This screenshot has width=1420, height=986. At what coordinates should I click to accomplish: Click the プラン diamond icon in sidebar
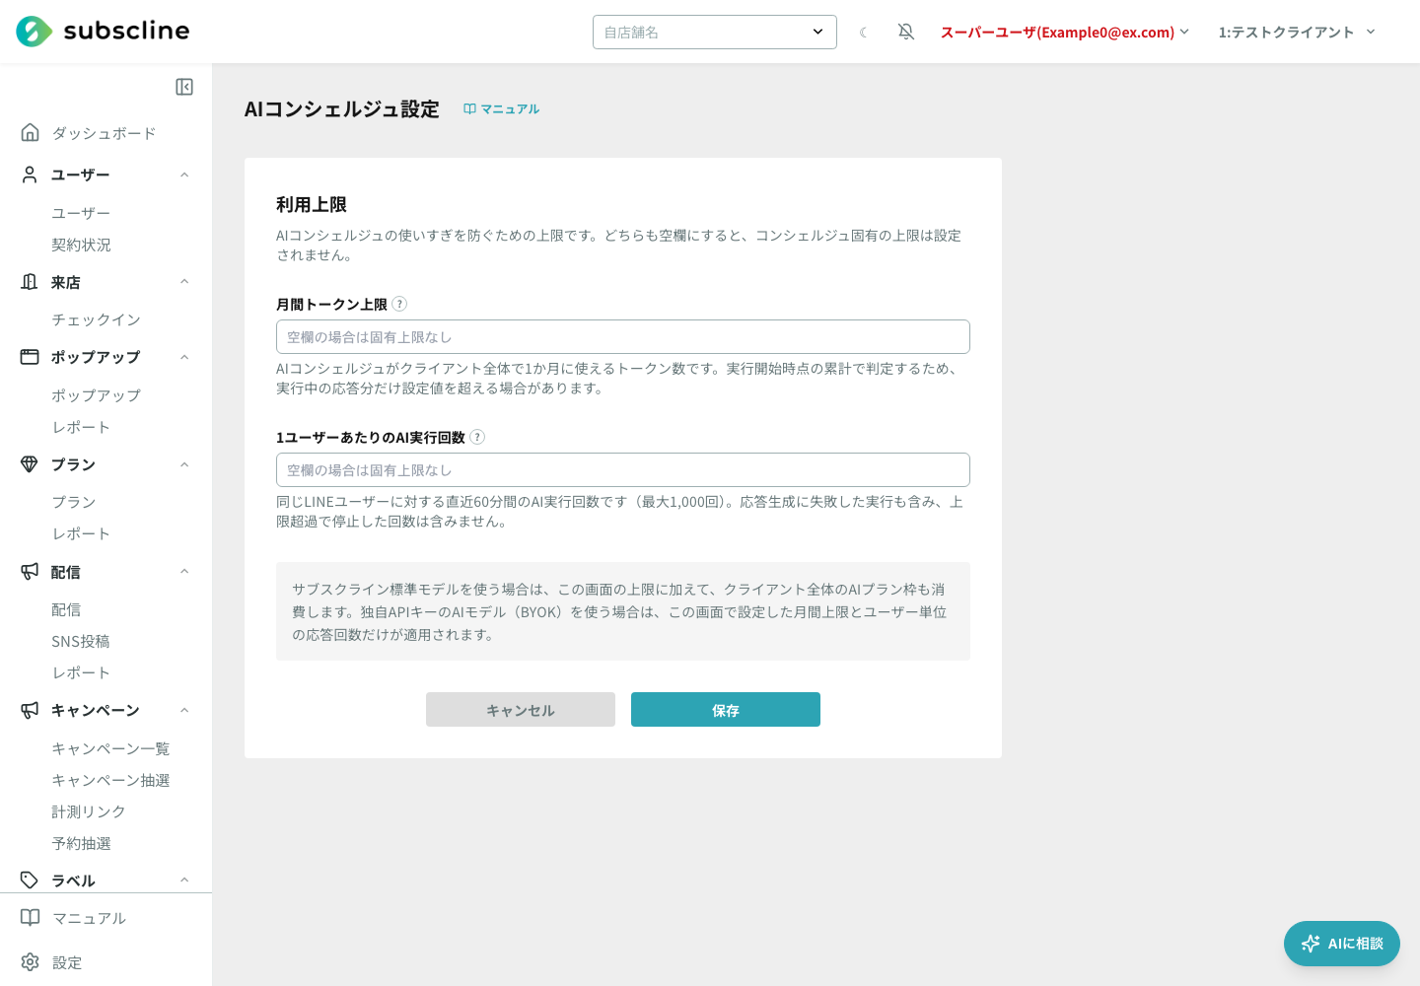30,464
